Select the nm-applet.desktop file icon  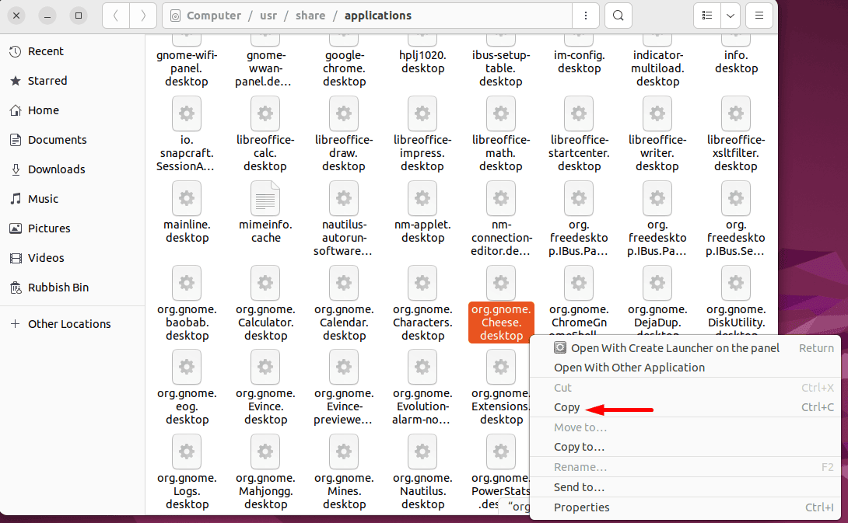[422, 198]
